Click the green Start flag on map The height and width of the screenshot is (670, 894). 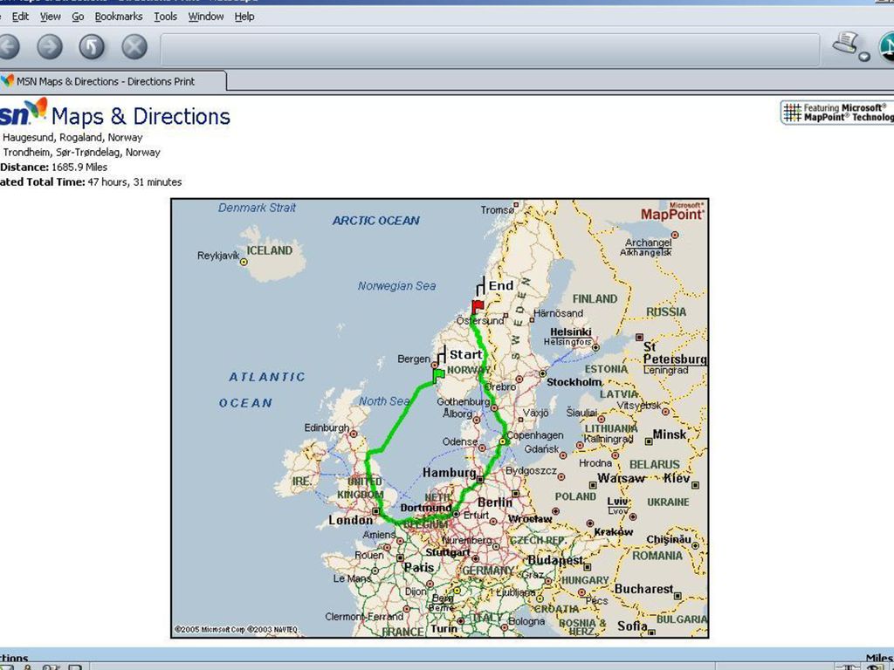[438, 376]
